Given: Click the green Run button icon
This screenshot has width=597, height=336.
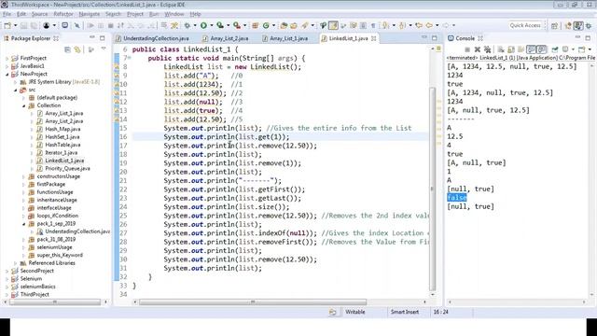Looking at the screenshot, I should [x=203, y=25].
